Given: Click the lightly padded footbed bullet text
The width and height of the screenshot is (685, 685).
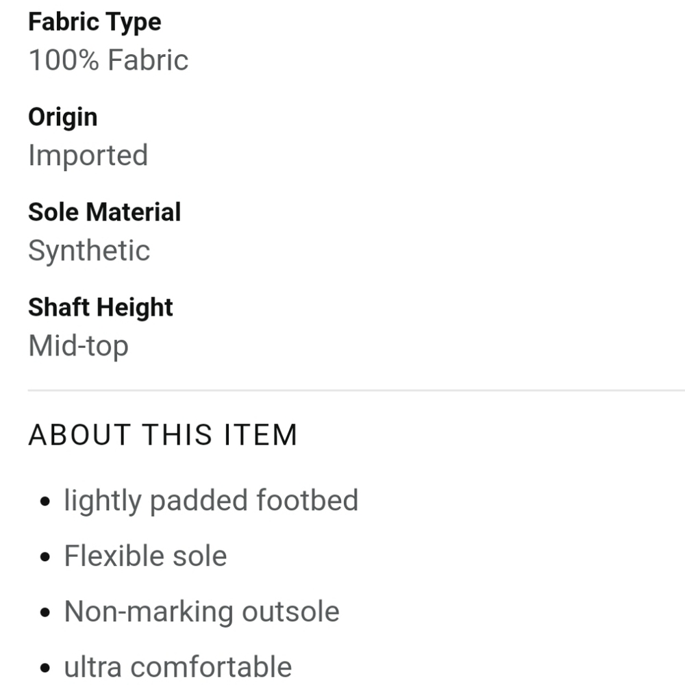Looking at the screenshot, I should point(211,501).
